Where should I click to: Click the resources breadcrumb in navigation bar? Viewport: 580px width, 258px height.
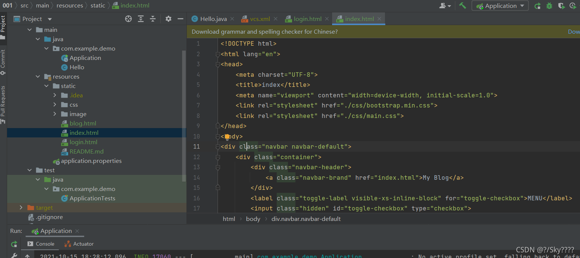point(70,6)
